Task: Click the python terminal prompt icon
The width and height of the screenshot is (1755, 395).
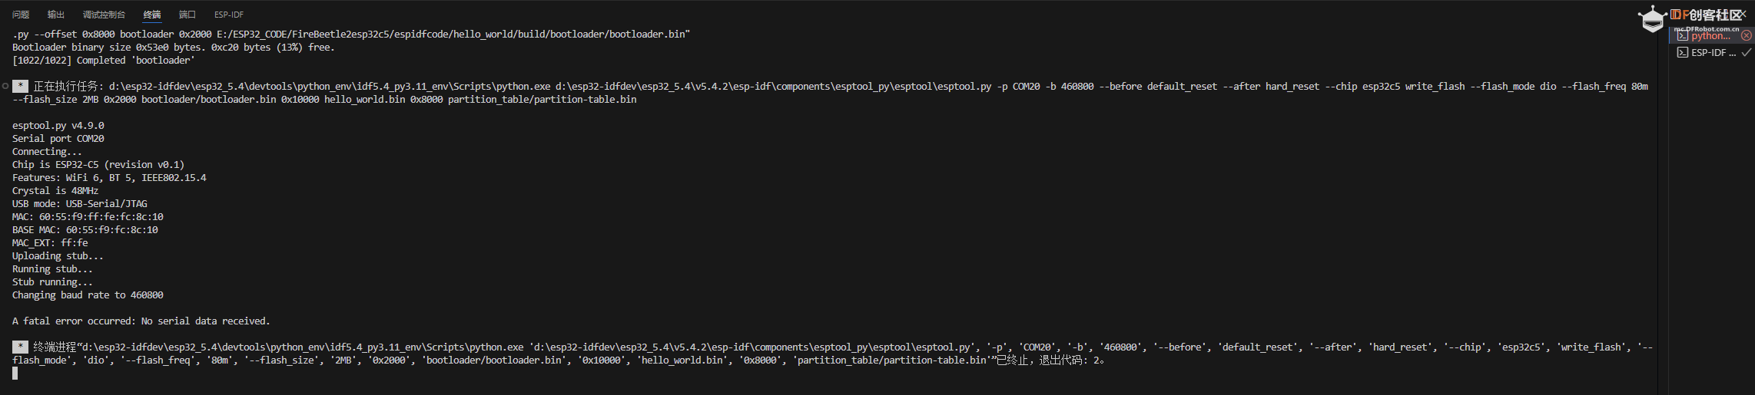Action: coord(1683,35)
